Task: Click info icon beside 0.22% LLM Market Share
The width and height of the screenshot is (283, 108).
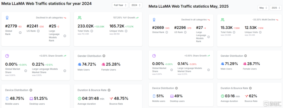Action: [x=65, y=71]
